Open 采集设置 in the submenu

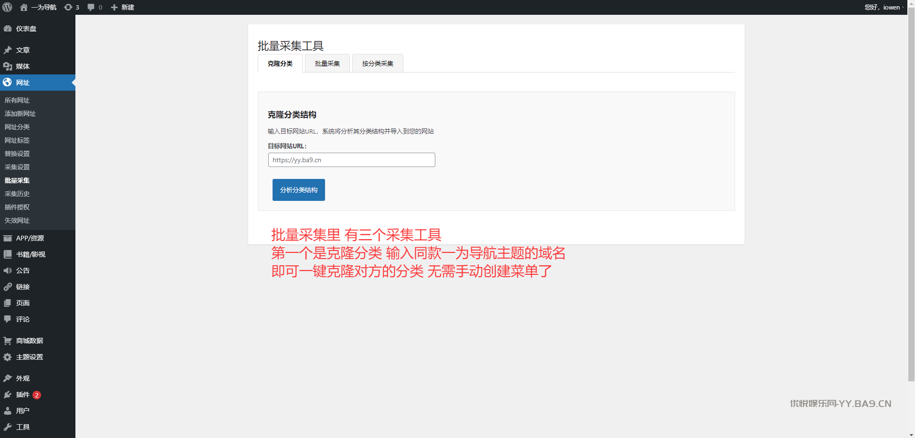(x=17, y=167)
